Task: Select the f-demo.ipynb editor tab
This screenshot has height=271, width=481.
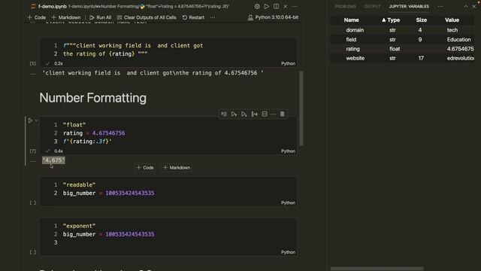Action: [49, 6]
